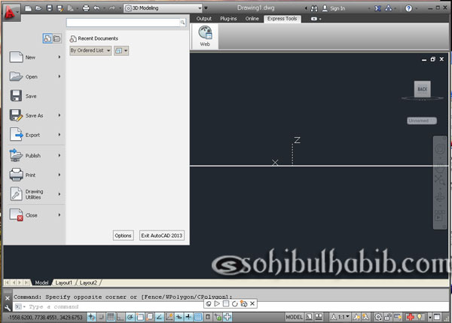Select the Close menu item
The image size is (452, 323).
pyautogui.click(x=35, y=215)
